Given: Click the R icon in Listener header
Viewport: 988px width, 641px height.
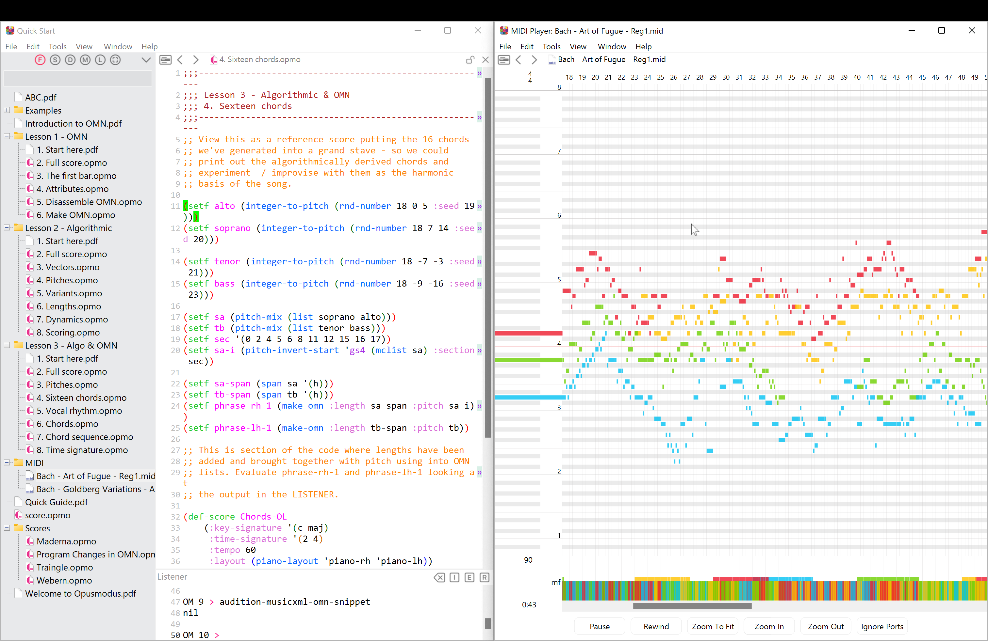Looking at the screenshot, I should tap(484, 578).
